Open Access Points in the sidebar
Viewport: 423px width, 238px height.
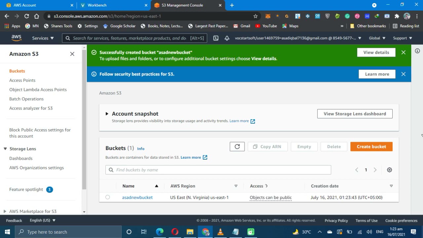click(22, 80)
